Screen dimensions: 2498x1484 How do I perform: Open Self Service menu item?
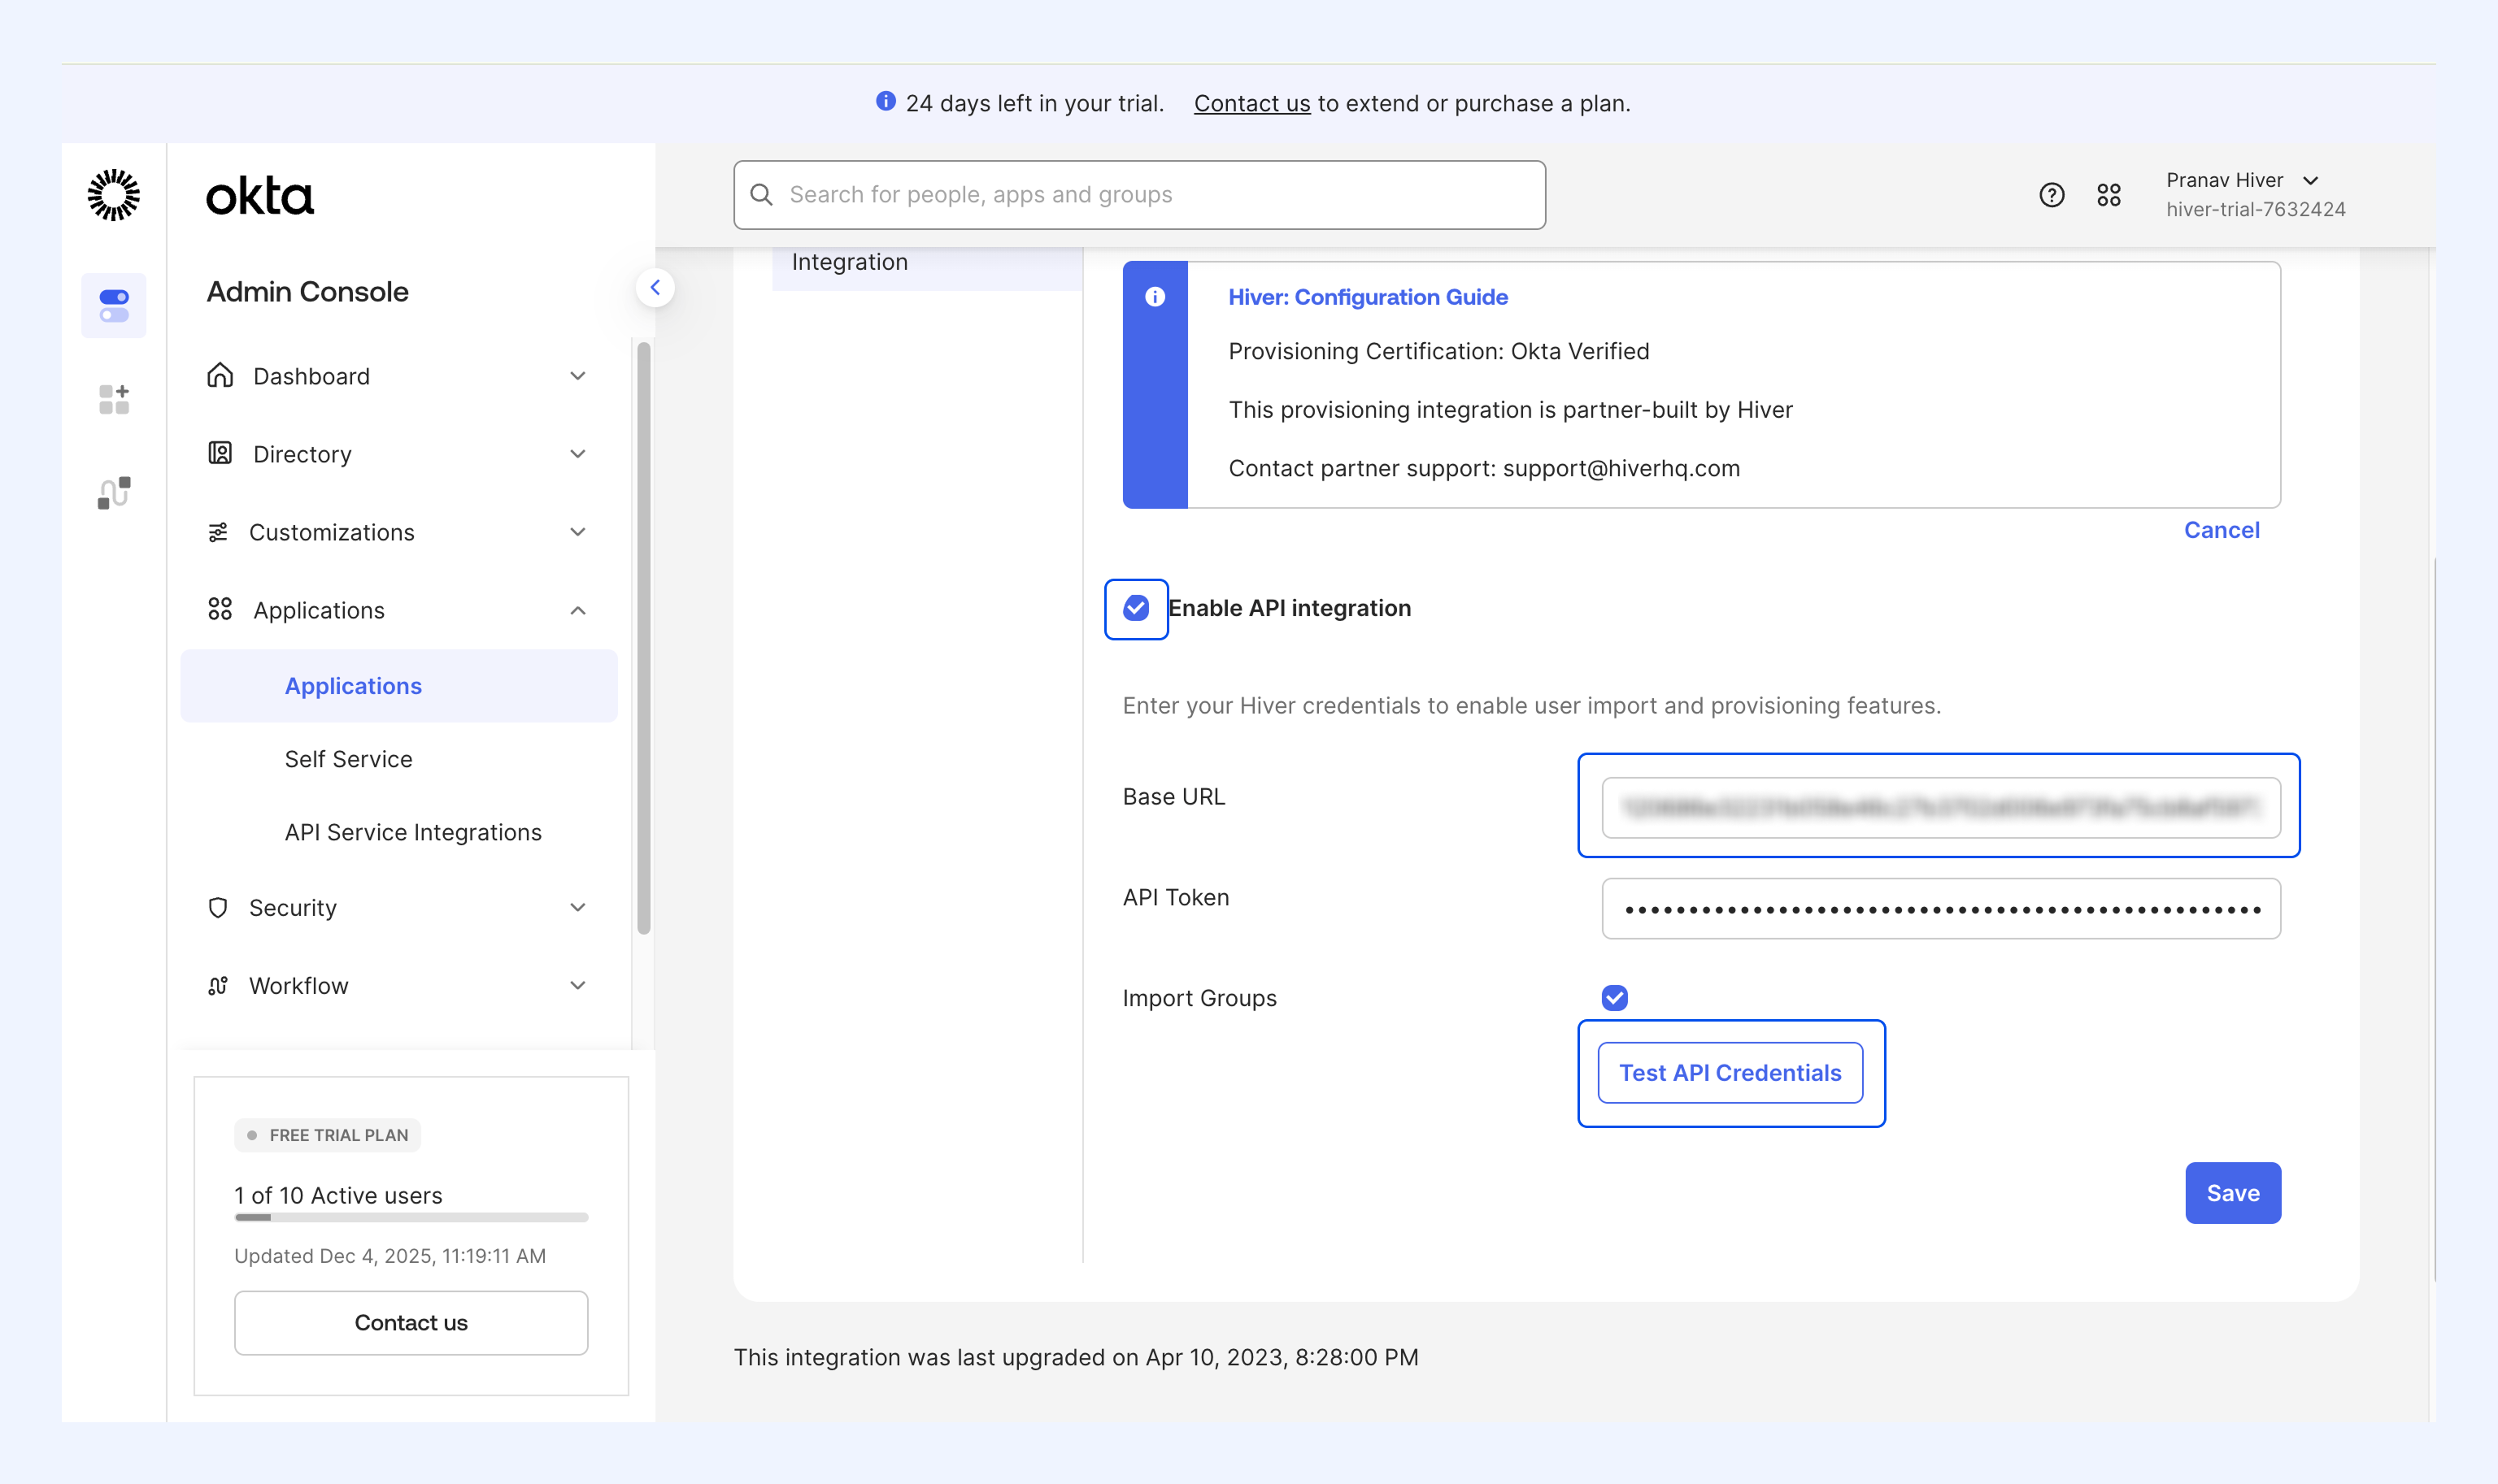click(x=348, y=759)
